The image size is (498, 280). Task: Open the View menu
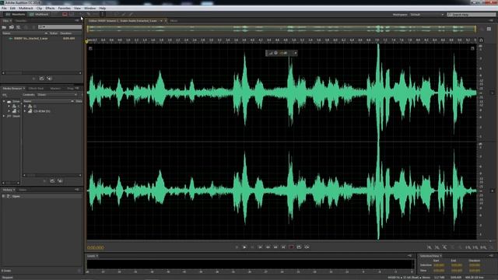pyautogui.click(x=77, y=9)
